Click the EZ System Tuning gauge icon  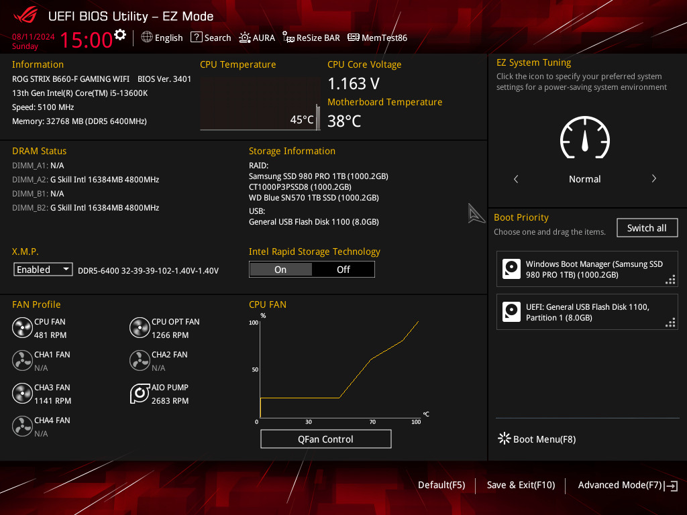(x=585, y=137)
